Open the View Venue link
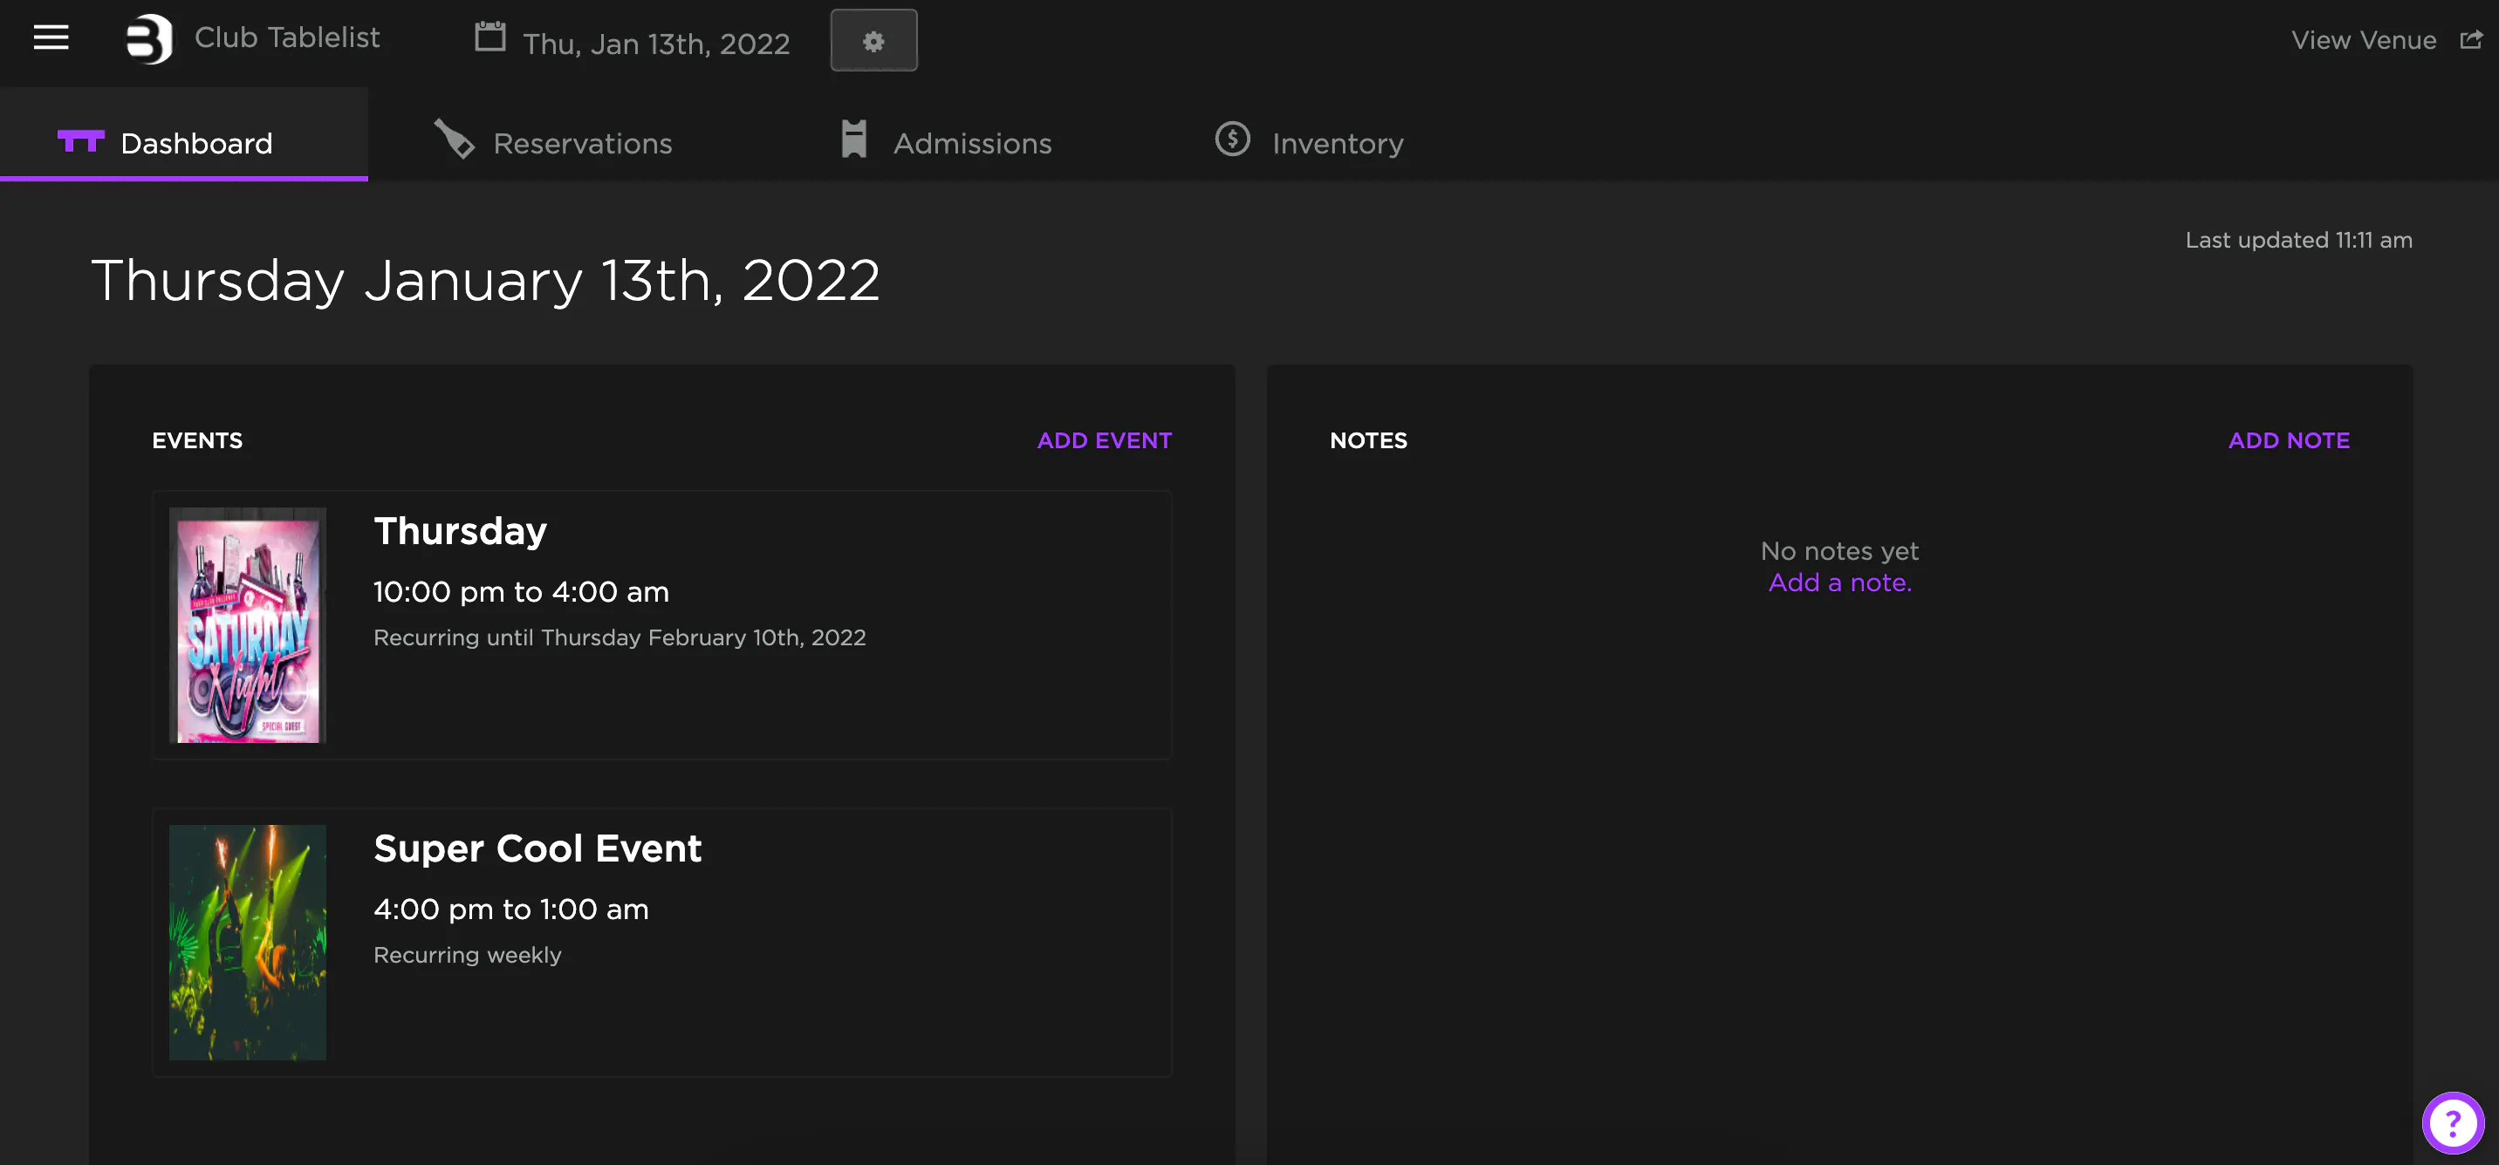This screenshot has height=1165, width=2499. coord(2363,40)
